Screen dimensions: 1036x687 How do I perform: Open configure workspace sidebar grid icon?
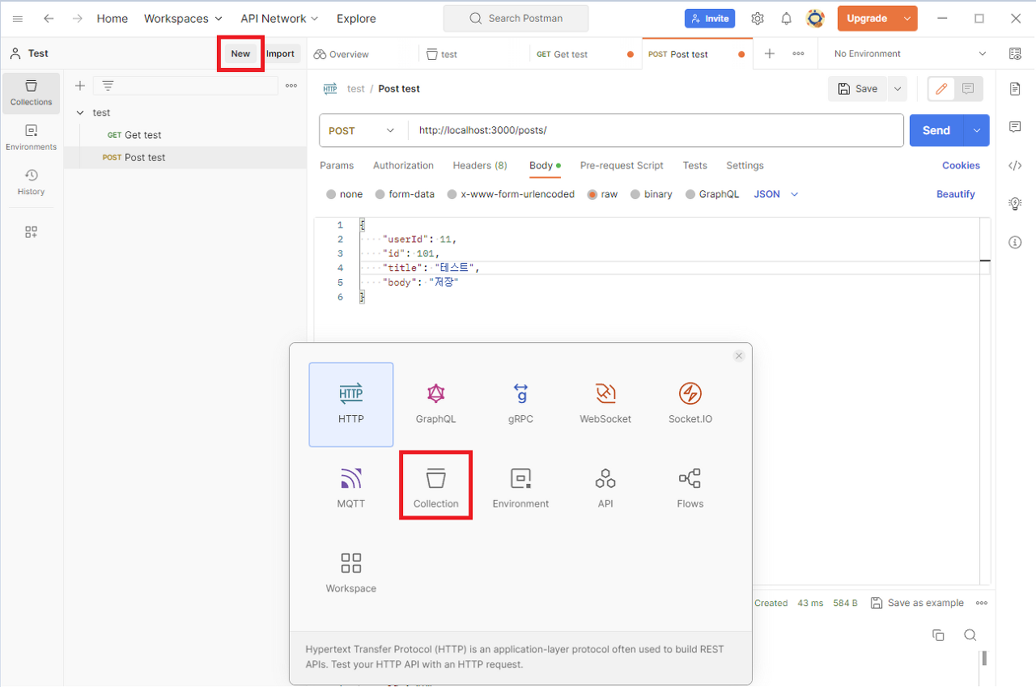click(32, 232)
